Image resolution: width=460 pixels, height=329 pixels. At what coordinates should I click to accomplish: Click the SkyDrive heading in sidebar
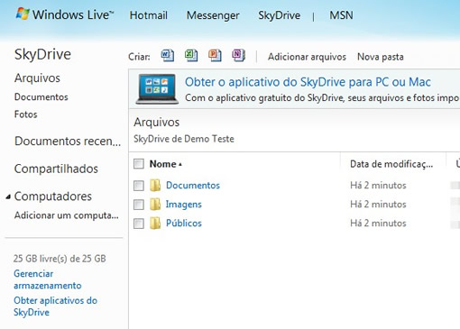click(x=42, y=55)
